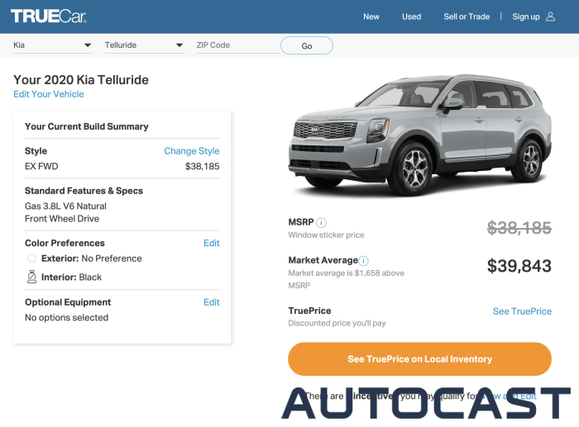The width and height of the screenshot is (579, 427).
Task: Click the Interior seat icon
Action: coord(31,278)
